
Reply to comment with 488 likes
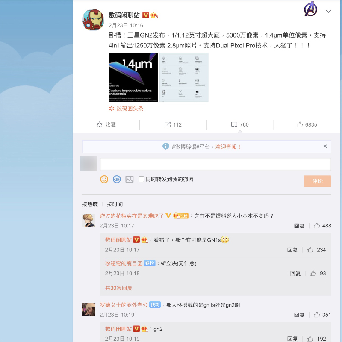[x=299, y=226]
